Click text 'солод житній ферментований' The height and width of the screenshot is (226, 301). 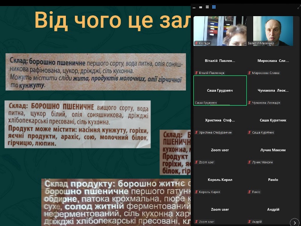(127, 206)
